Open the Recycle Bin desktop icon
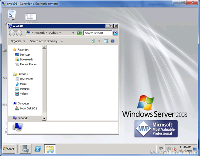Viewport: 200px width, 156px height. pyautogui.click(x=12, y=16)
